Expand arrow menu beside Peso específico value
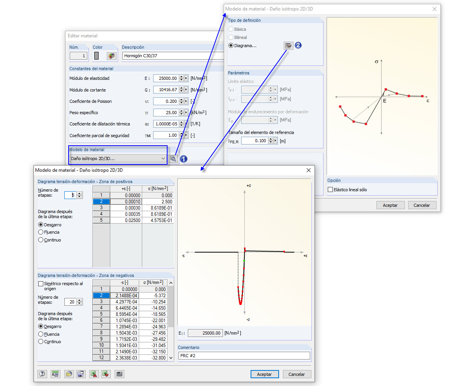 tap(186, 113)
